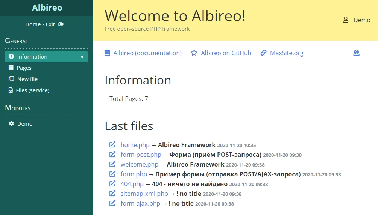Click the user icon next to Demo
378x215 pixels.
point(346,20)
